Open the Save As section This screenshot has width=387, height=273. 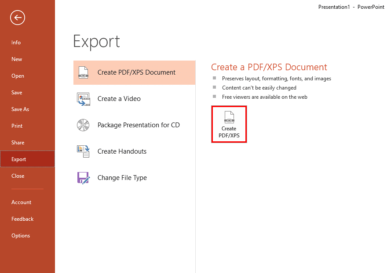(20, 109)
